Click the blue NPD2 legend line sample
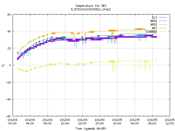Image resolution: width=175 pixels, height=131 pixels. tap(163, 25)
